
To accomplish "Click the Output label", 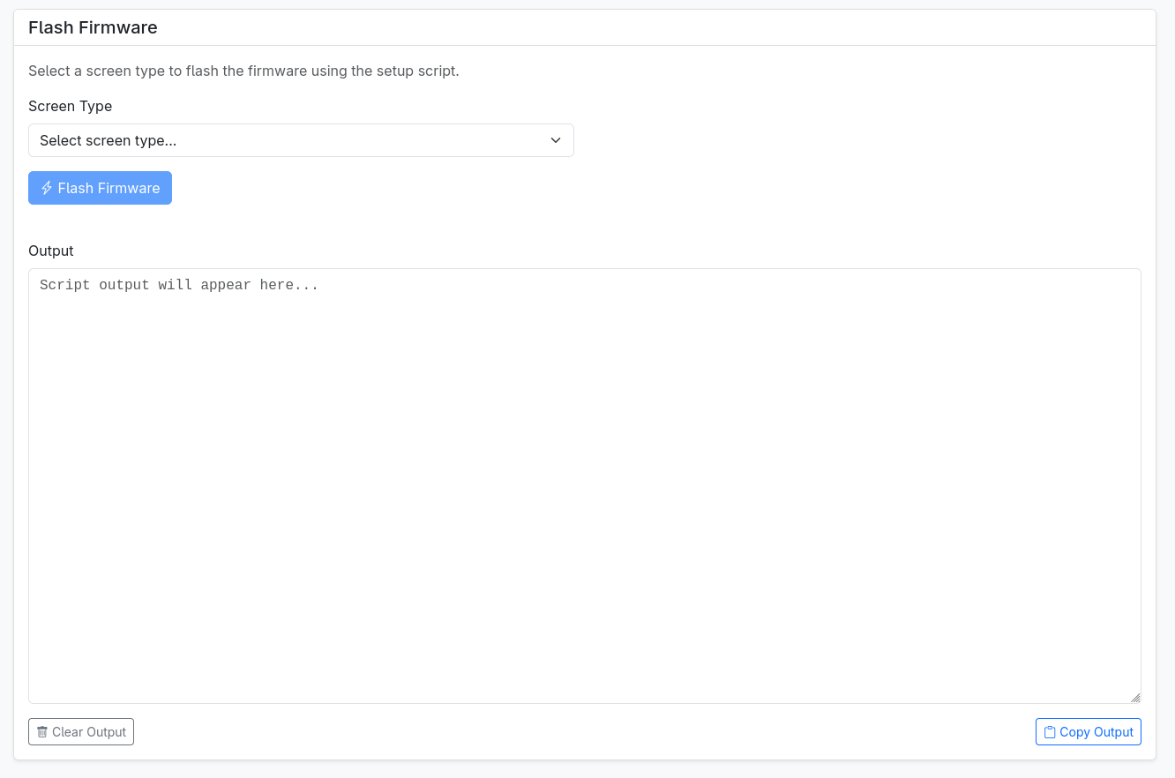I will point(51,251).
